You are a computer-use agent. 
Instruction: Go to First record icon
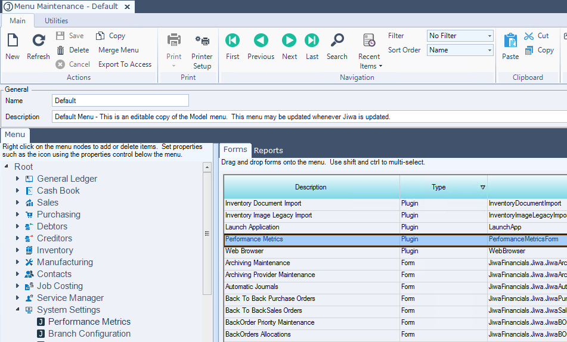[x=233, y=41]
